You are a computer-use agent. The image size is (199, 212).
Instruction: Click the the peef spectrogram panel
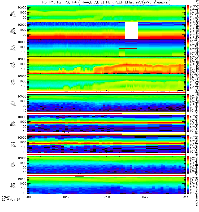(x=106, y=82)
